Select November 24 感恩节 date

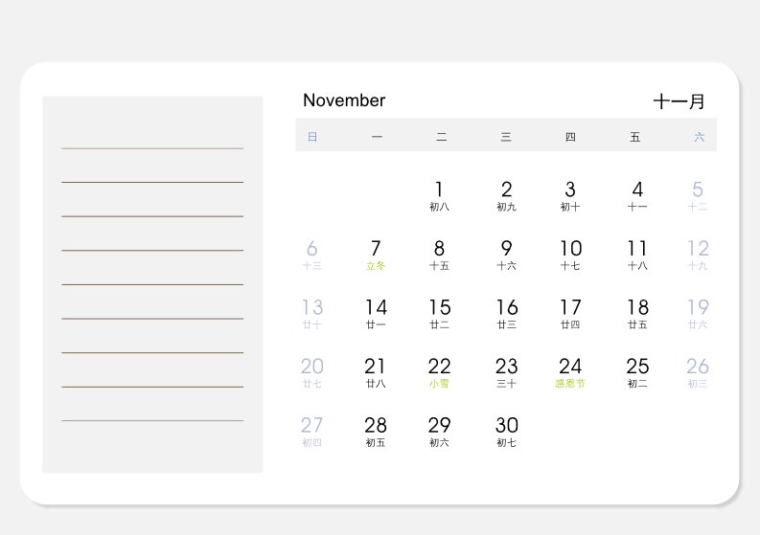tap(570, 373)
